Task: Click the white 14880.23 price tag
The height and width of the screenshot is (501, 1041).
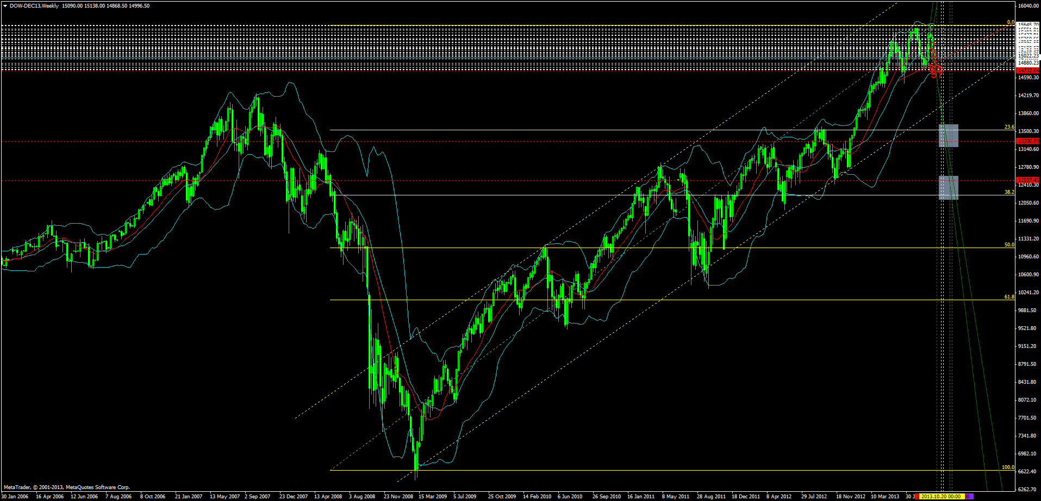Action: [x=1027, y=62]
